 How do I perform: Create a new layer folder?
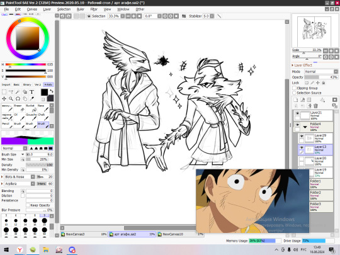pyautogui.click(x=309, y=99)
